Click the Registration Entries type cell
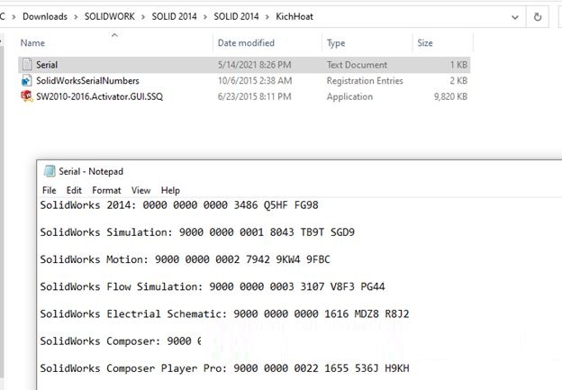Screen dimensions: 562x390 point(365,81)
